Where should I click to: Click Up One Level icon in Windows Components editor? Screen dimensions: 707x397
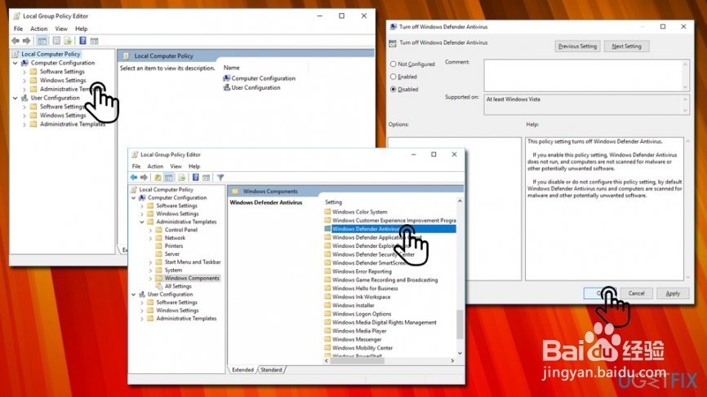[158, 178]
